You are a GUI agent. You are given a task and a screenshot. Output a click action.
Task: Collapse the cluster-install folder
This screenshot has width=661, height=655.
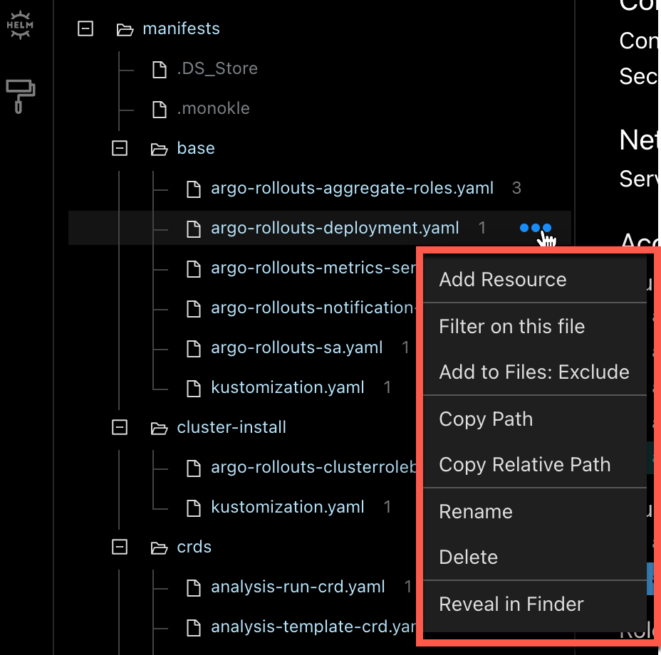120,427
